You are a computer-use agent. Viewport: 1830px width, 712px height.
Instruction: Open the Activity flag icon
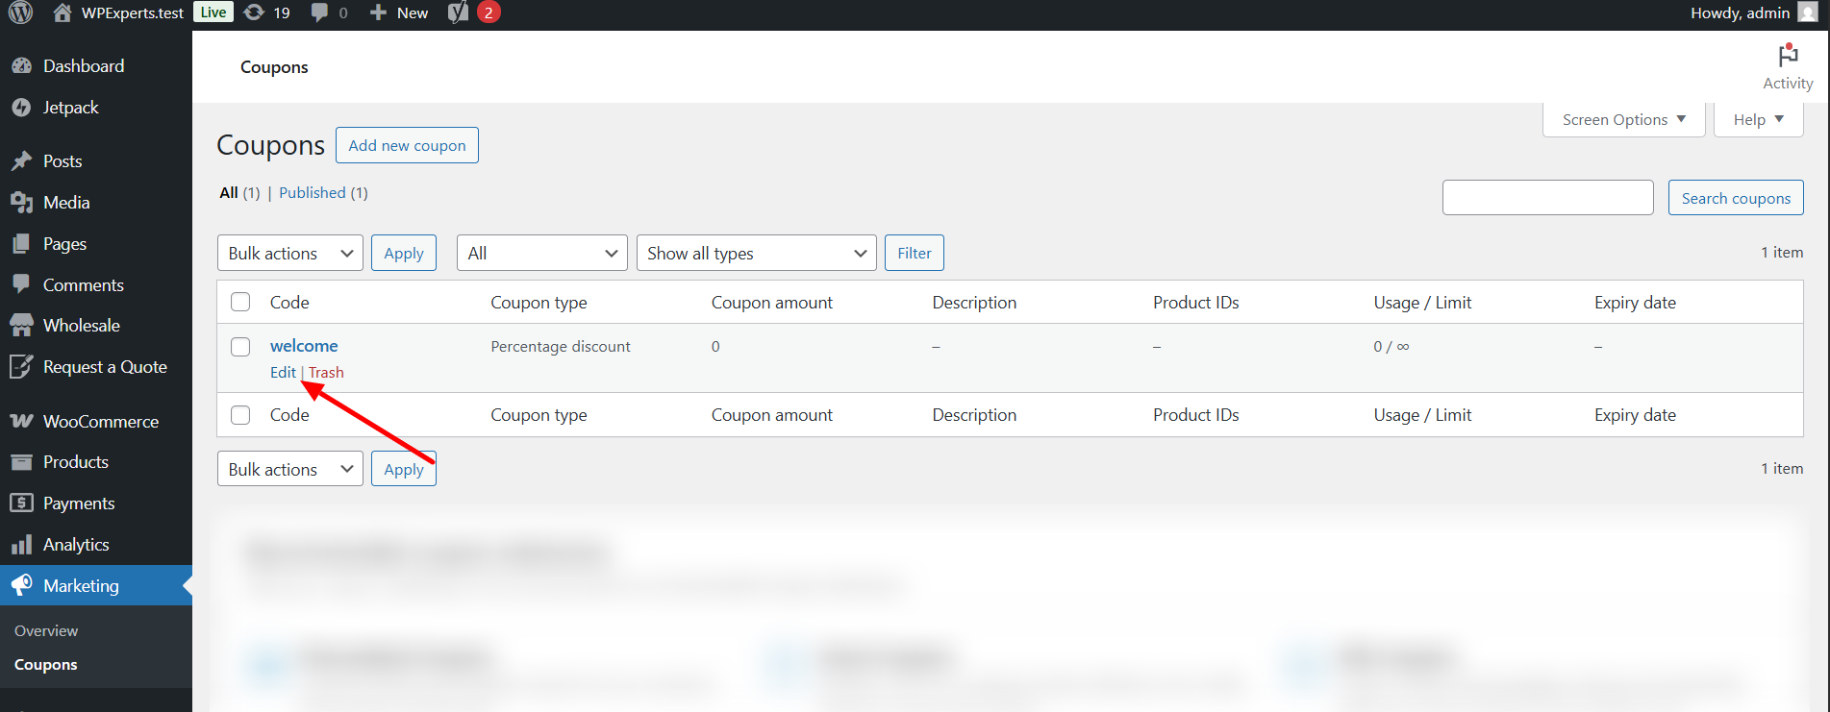[1788, 57]
